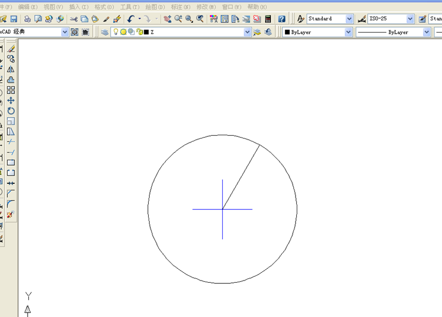Toggle layer Z freeze sun icon
Screen dimensions: 442x317
click(123, 32)
